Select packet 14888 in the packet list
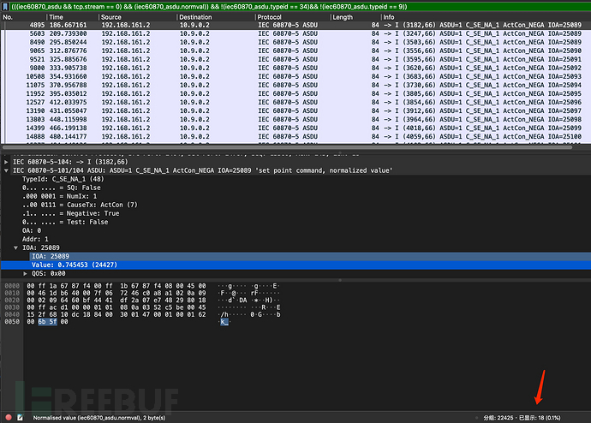This screenshot has width=591, height=423. 257,136
